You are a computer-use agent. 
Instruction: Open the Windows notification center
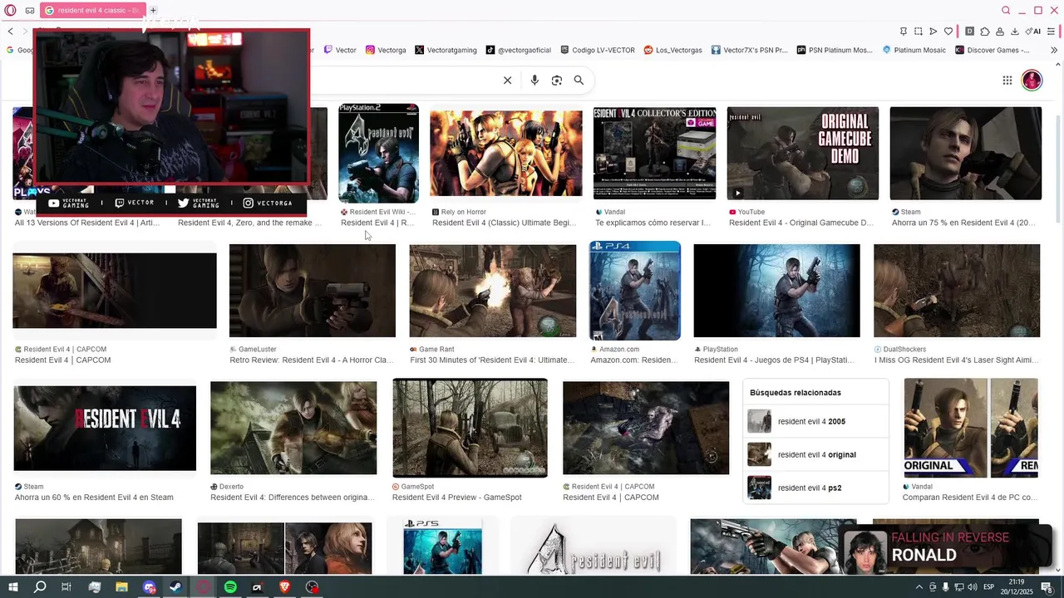pyautogui.click(x=1047, y=587)
